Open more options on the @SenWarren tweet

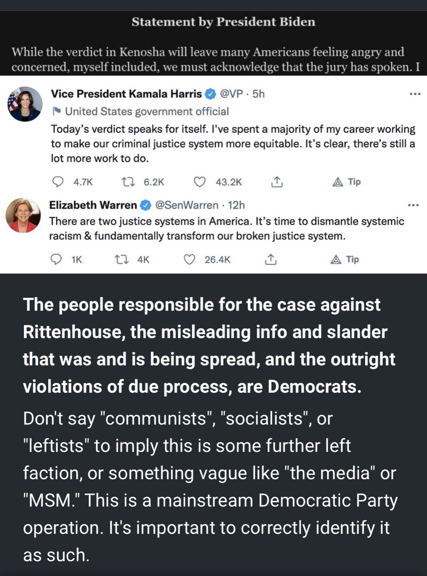point(413,205)
